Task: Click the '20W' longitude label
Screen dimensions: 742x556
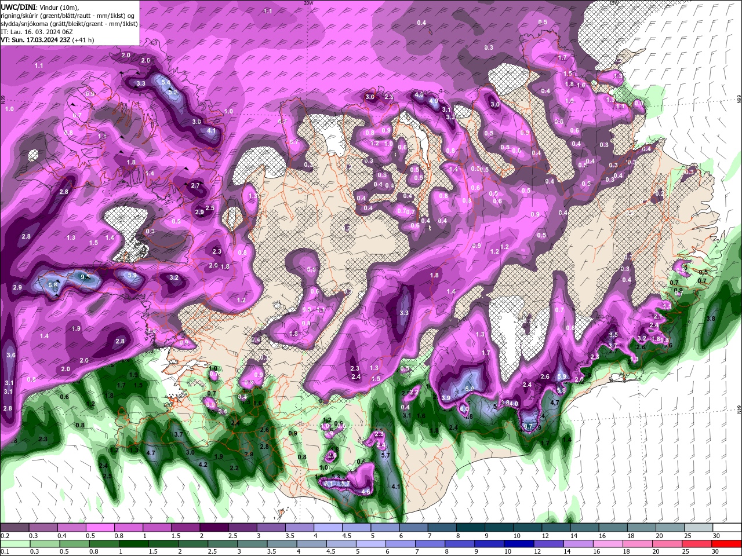Action: [x=308, y=3]
